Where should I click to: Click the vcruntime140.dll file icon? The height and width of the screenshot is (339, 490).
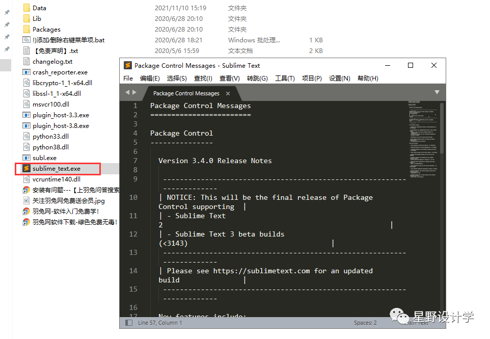tap(26, 179)
